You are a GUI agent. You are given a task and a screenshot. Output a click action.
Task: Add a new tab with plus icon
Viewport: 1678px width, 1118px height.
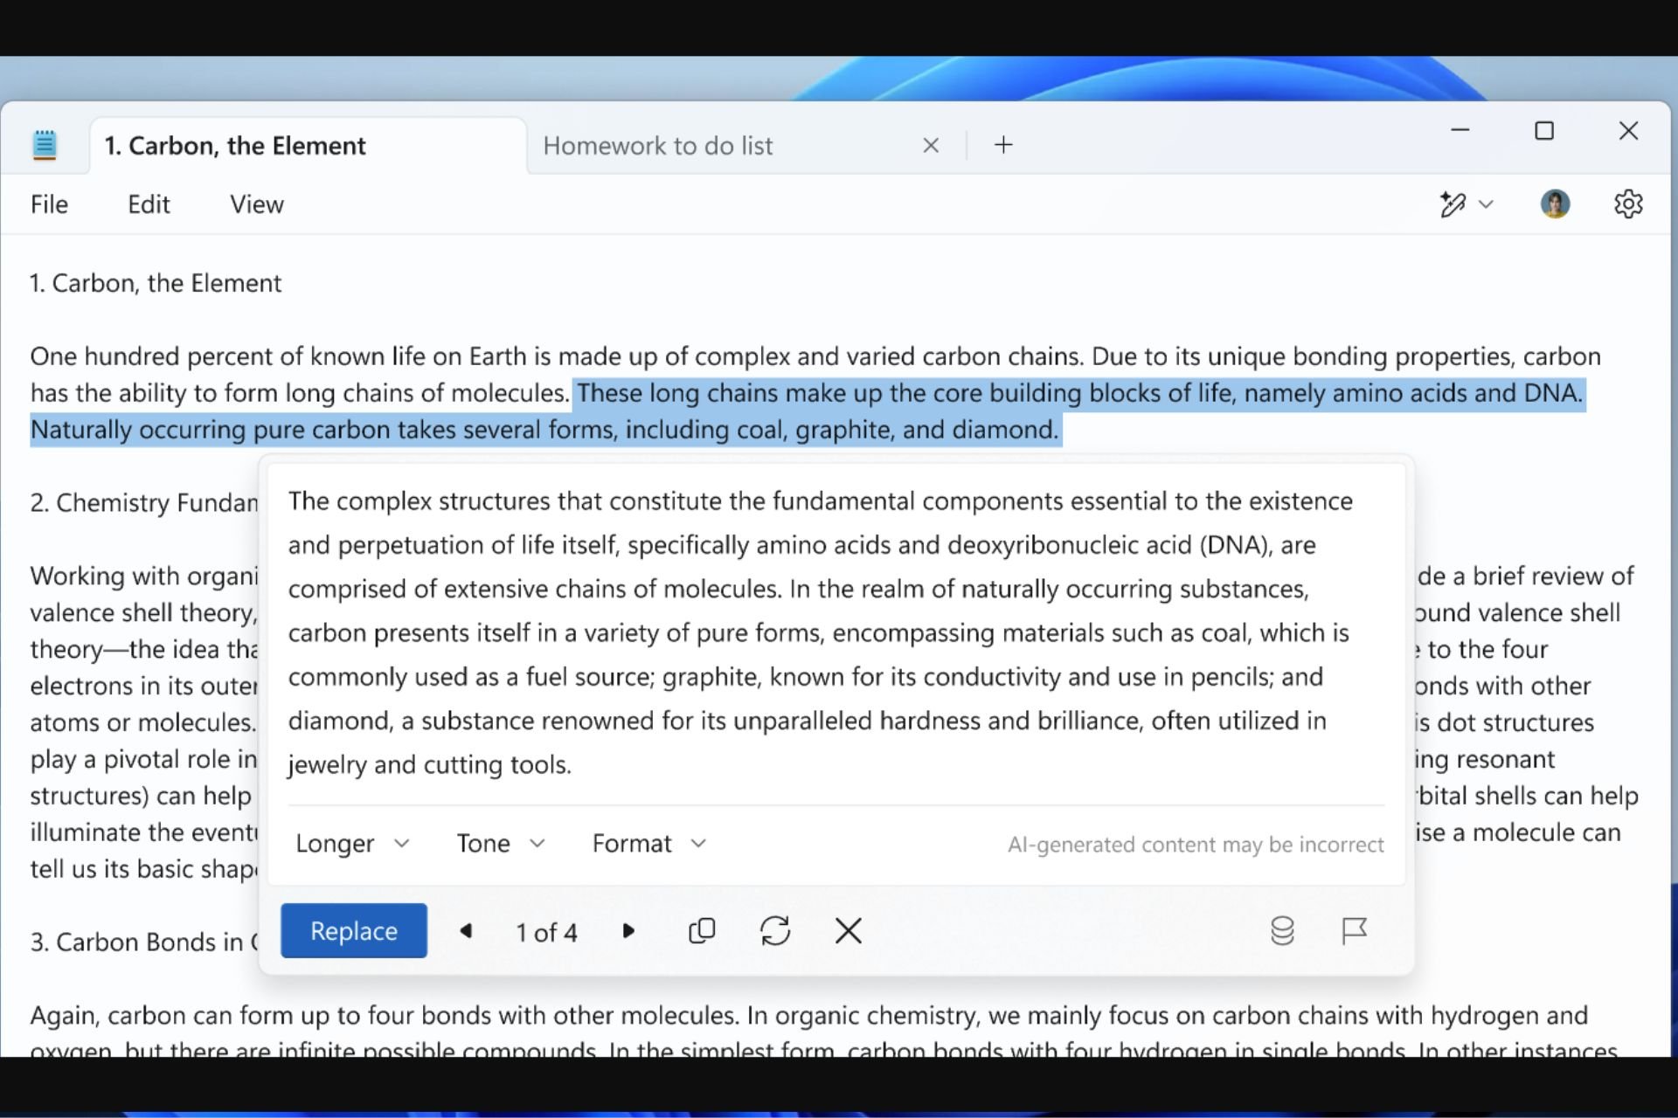click(x=1003, y=145)
